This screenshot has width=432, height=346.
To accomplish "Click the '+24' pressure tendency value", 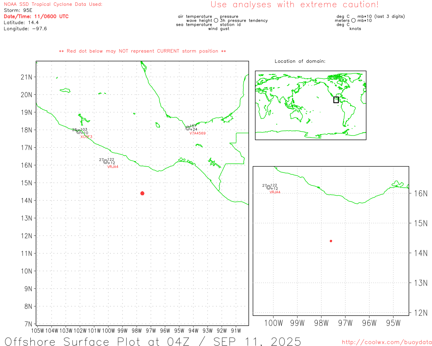I will coord(194,129).
